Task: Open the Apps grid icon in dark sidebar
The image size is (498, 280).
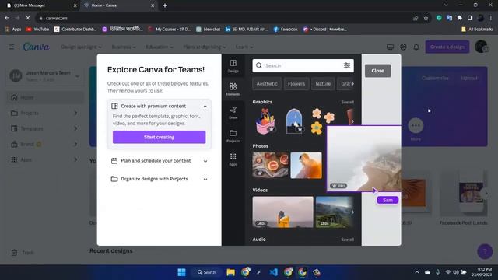Action: [233, 159]
